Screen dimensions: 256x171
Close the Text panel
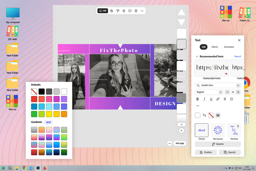(x=239, y=40)
